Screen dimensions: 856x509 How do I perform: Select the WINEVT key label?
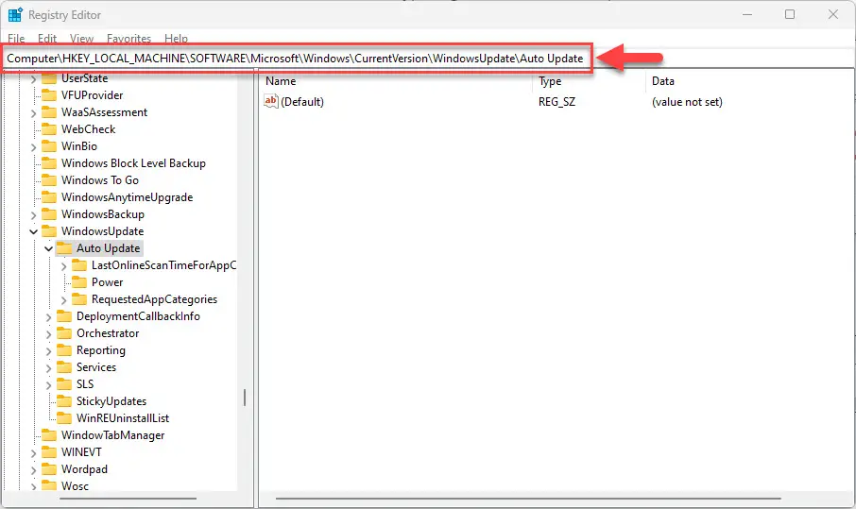[81, 452]
